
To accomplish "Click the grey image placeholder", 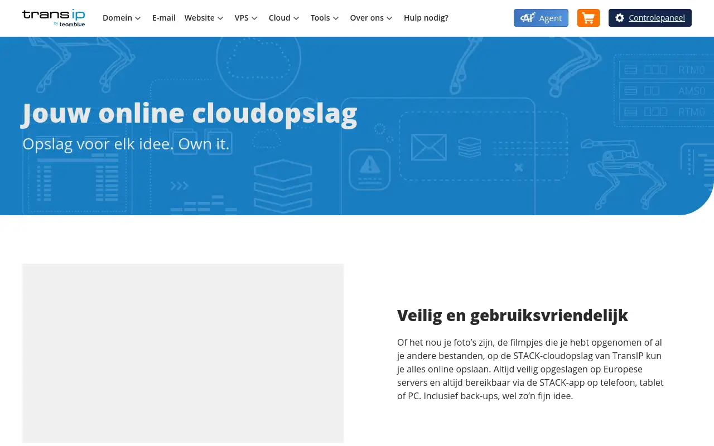I will (183, 353).
